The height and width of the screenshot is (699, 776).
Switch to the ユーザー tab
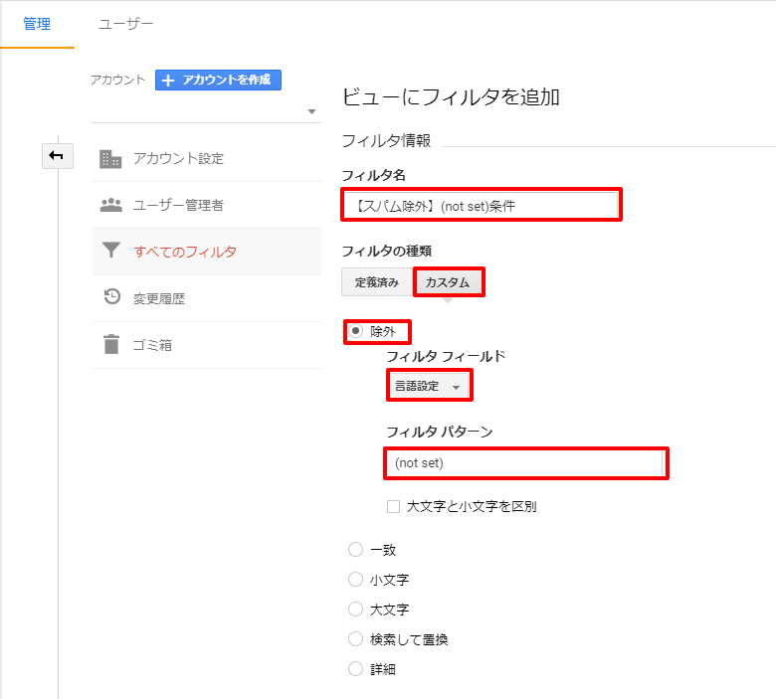(x=125, y=24)
